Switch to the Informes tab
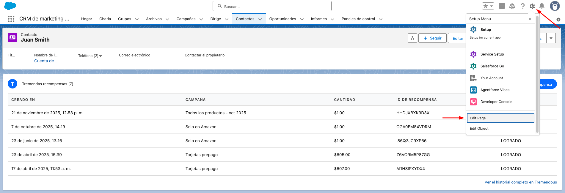The width and height of the screenshot is (565, 193). (x=318, y=19)
